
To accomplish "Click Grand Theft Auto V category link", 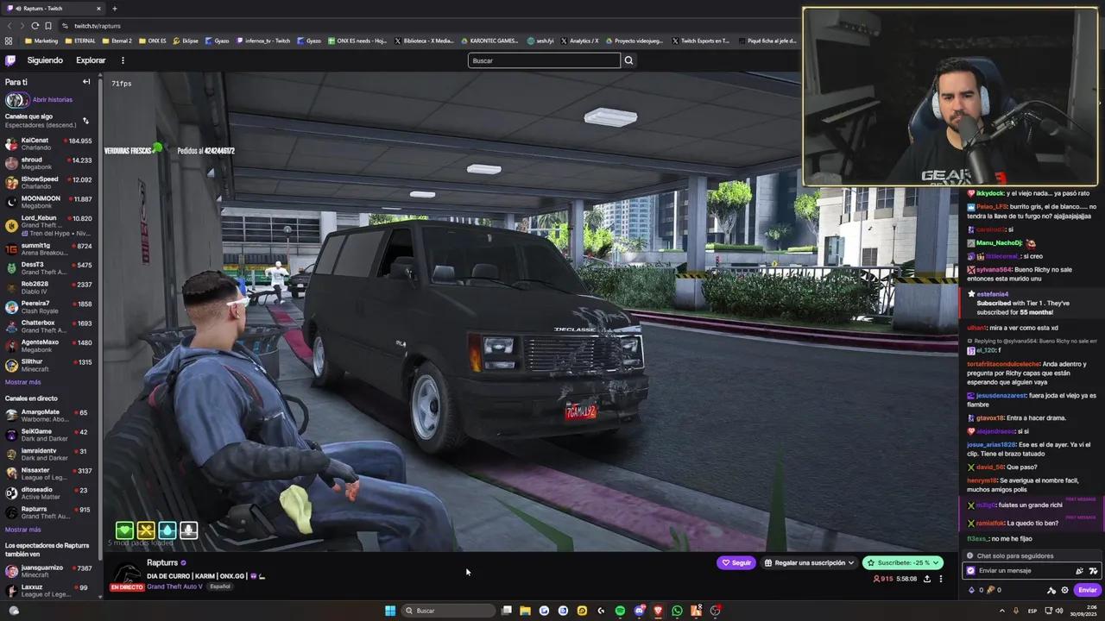I will [x=174, y=586].
